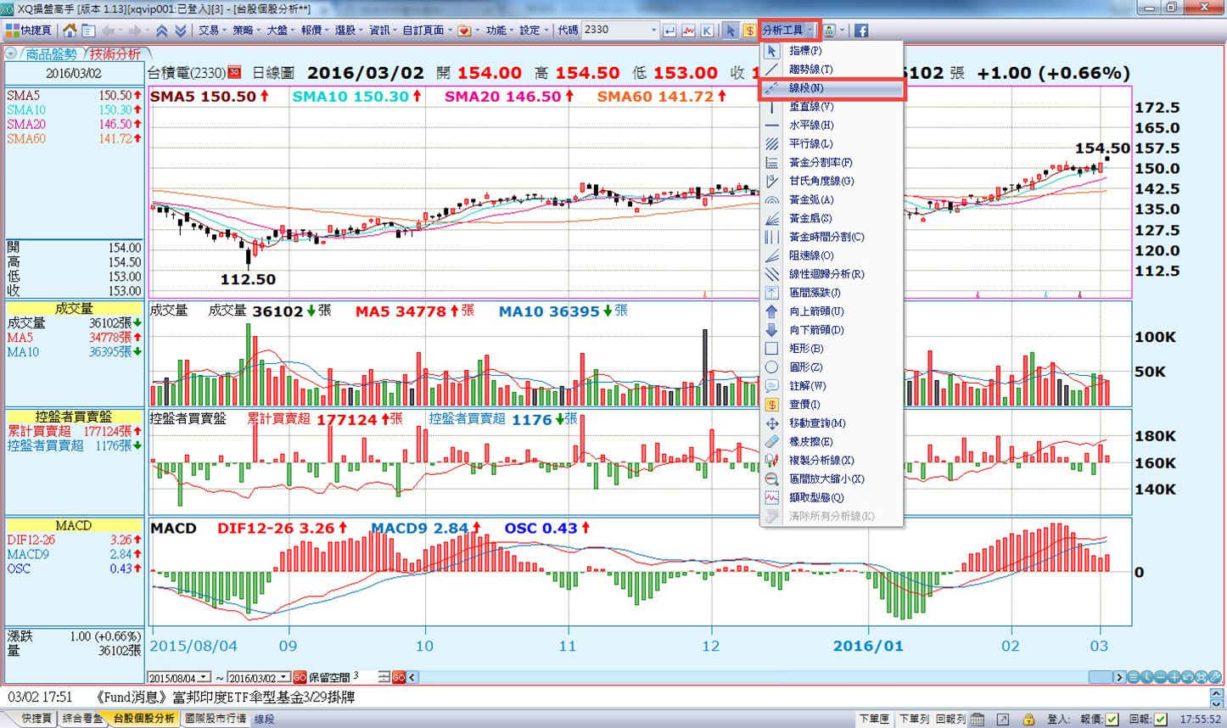Click the 保留空間 stepper control
This screenshot has width=1227, height=728.
(384, 677)
